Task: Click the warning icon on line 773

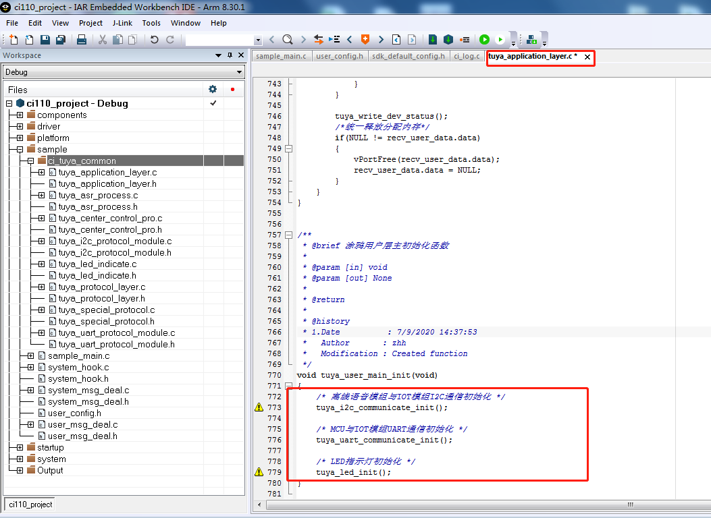Action: [259, 407]
